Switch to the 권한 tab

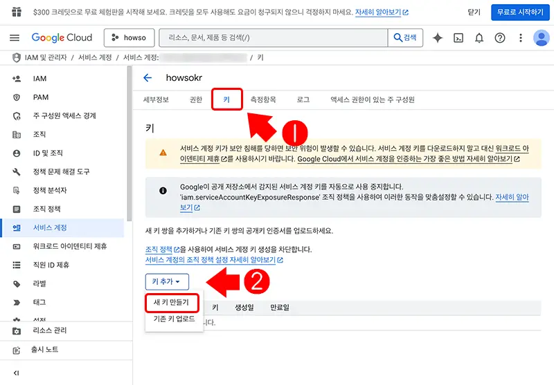pyautogui.click(x=196, y=100)
